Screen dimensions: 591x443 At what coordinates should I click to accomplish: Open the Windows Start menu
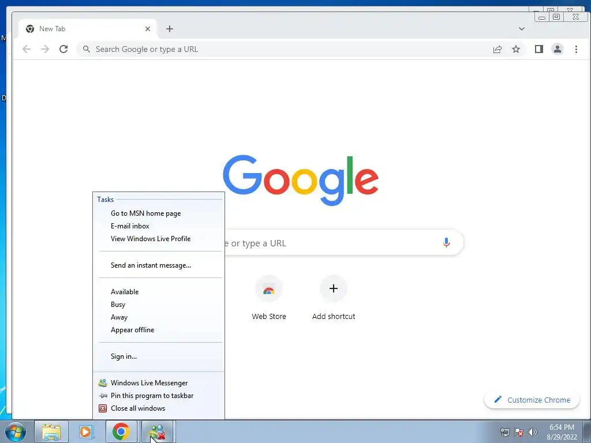pyautogui.click(x=16, y=431)
